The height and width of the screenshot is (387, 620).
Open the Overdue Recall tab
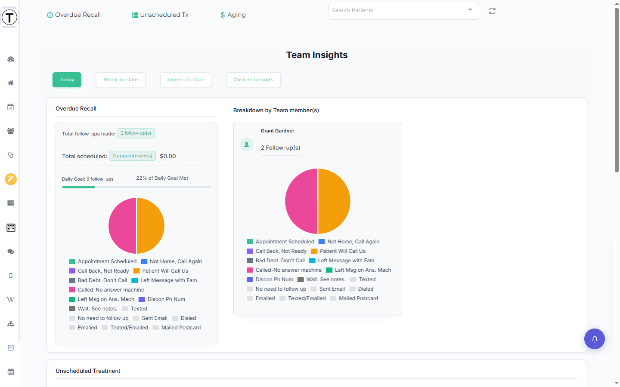[x=74, y=15]
